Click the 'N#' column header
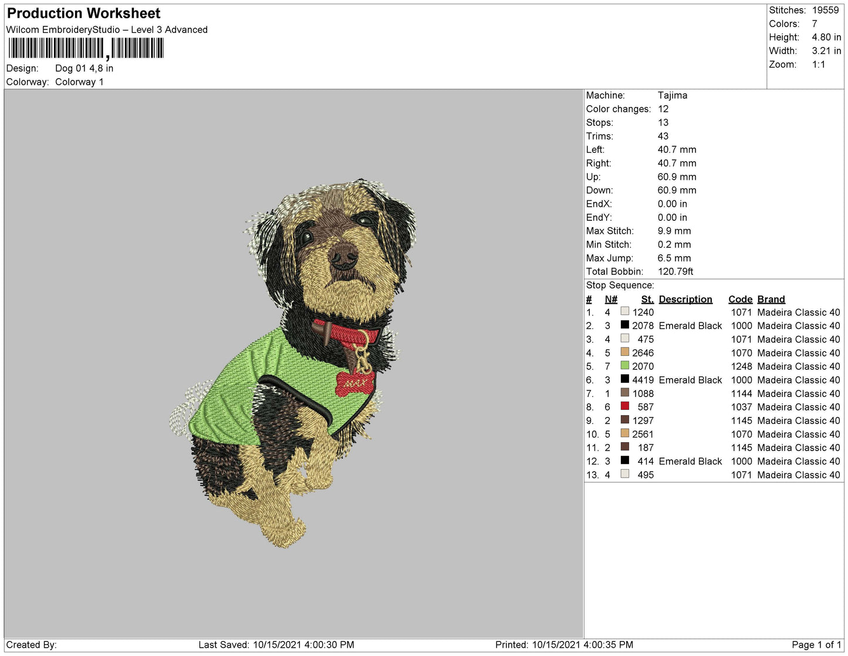 pyautogui.click(x=611, y=299)
